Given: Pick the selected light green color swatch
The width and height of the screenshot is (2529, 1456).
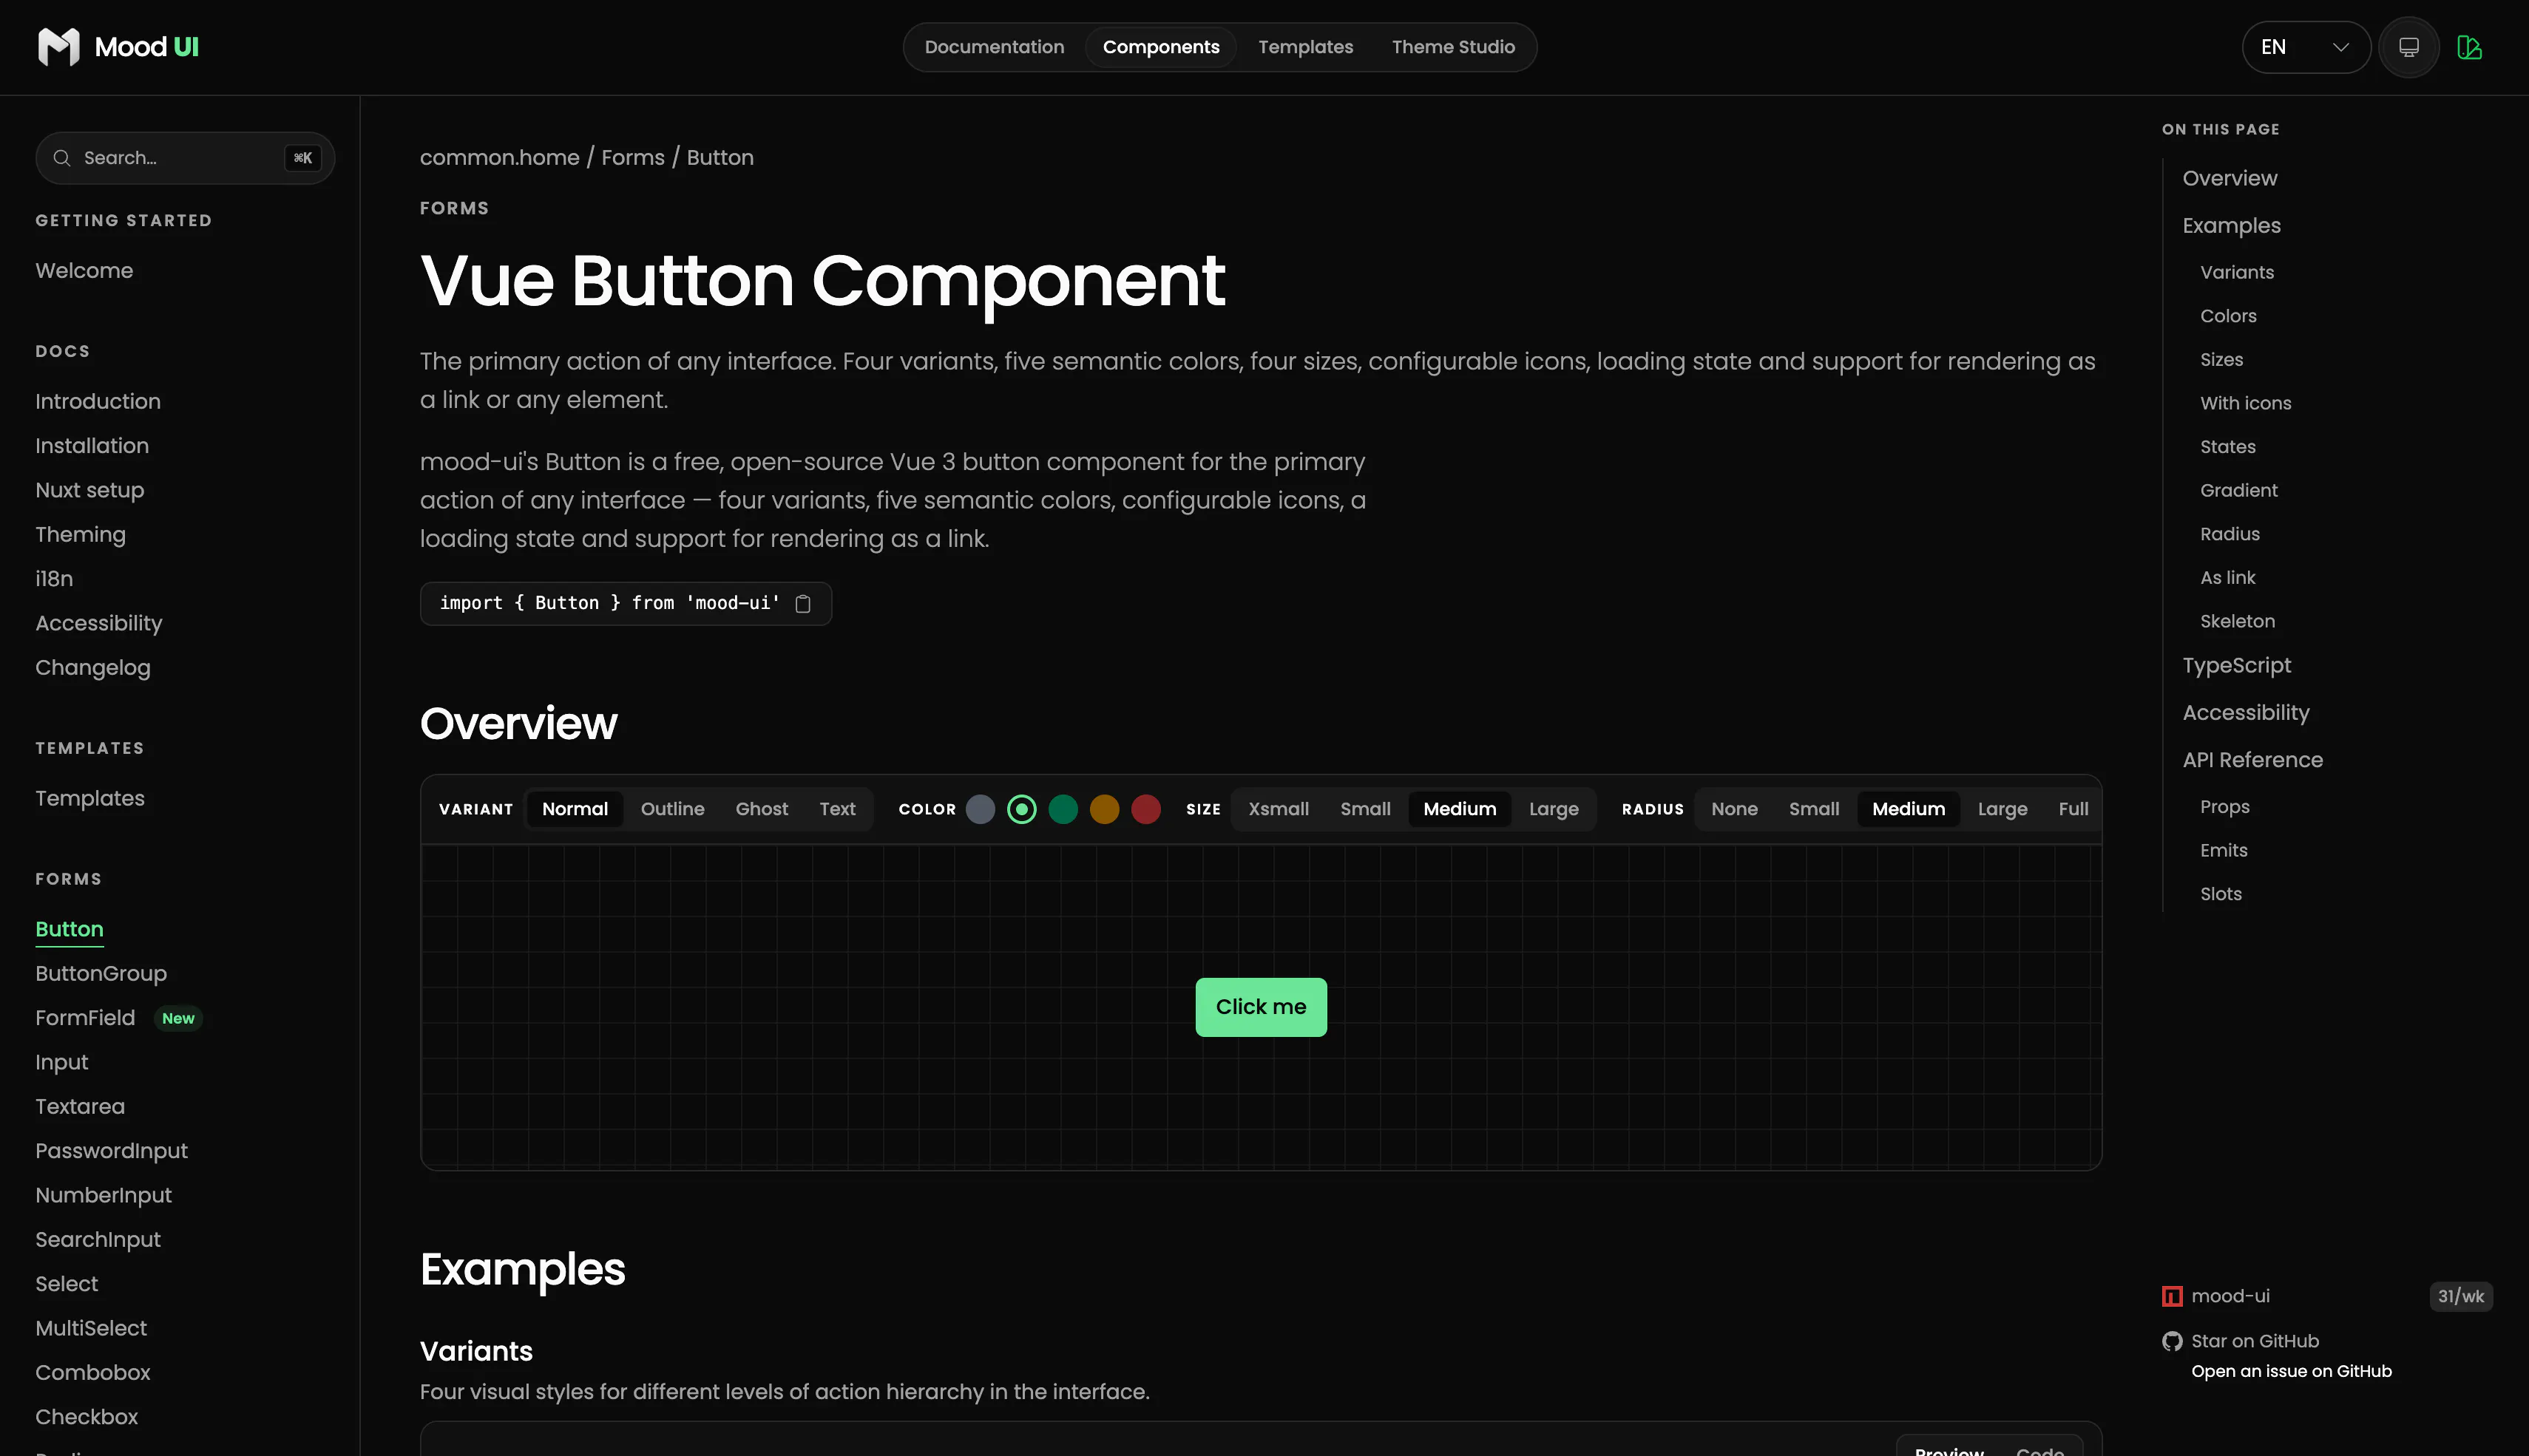Looking at the screenshot, I should tap(1021, 809).
